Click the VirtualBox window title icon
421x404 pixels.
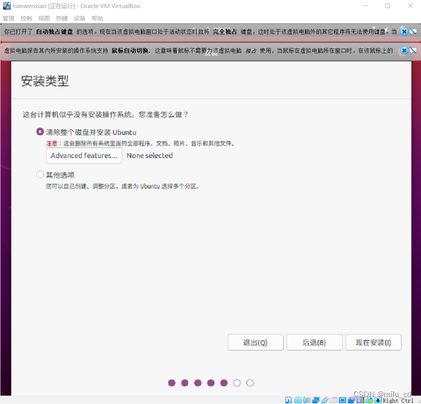[7, 6]
